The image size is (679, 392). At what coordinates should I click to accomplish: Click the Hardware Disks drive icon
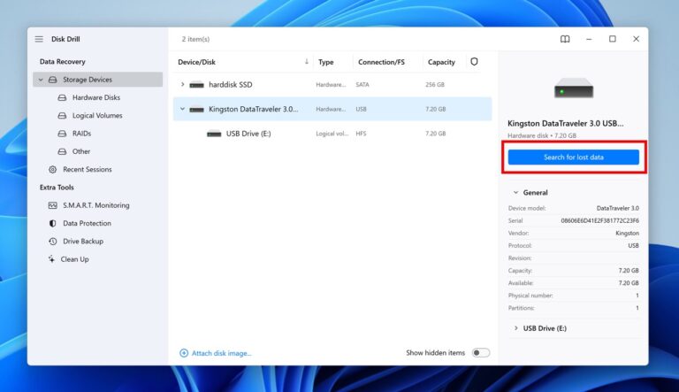(63, 97)
